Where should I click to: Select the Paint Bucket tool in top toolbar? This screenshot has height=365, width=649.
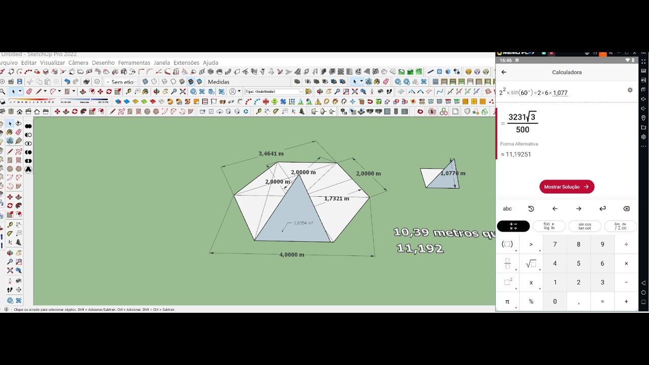pos(145,91)
